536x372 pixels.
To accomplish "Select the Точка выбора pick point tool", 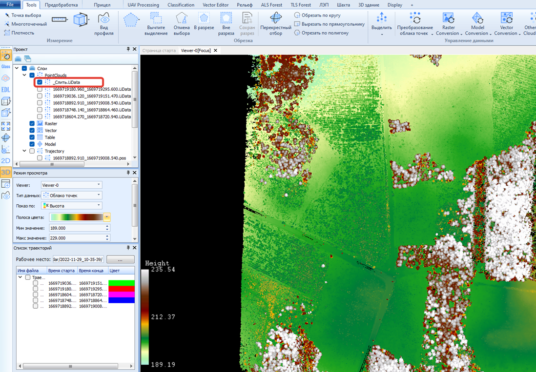I will point(22,16).
